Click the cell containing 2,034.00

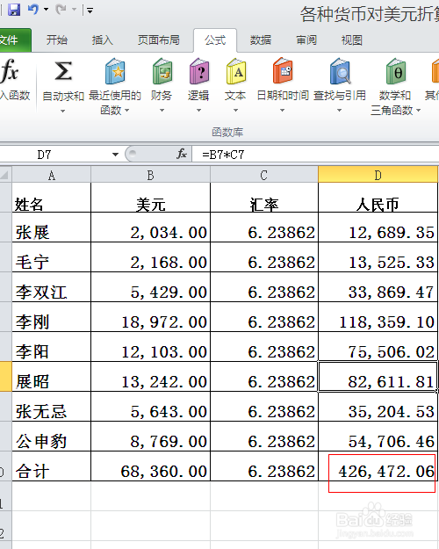[150, 228]
